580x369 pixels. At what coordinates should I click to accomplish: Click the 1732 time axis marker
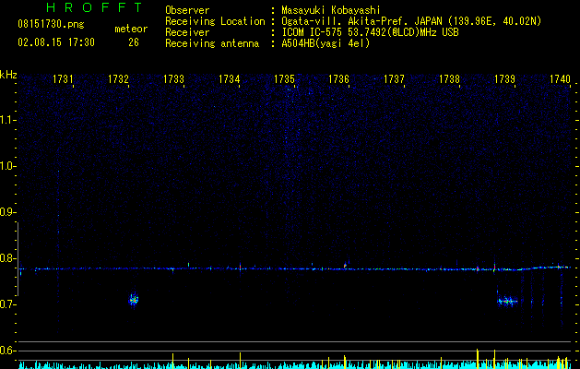118,79
